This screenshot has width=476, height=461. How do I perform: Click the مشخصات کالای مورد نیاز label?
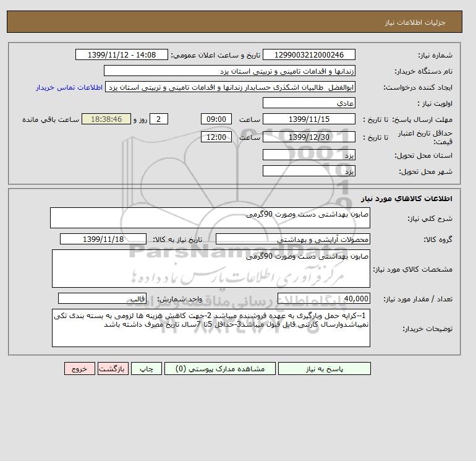click(x=413, y=269)
